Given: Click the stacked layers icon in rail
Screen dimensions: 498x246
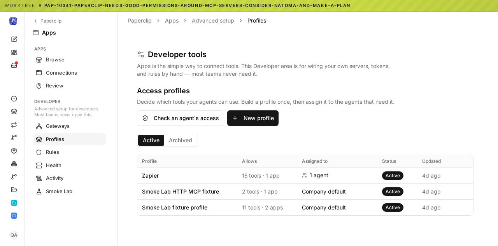Looking at the screenshot, I should (14, 112).
